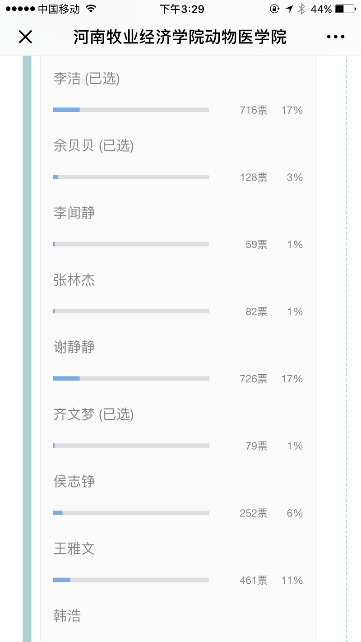Image resolution: width=361 pixels, height=642 pixels.
Task: Open the three-dot more options menu
Action: (x=335, y=37)
